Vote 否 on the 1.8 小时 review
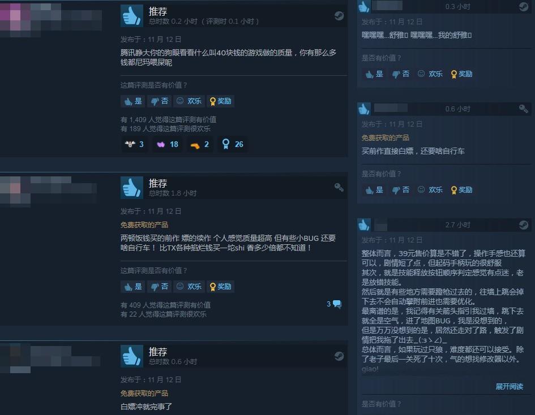 click(160, 287)
